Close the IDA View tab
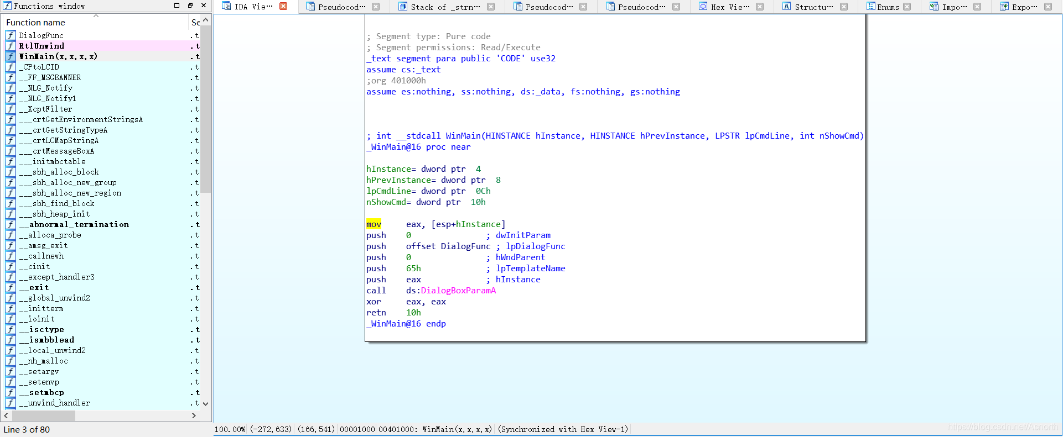This screenshot has height=437, width=1063. point(283,7)
